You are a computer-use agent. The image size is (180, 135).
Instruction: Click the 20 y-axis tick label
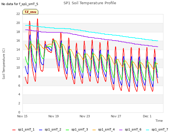click(18, 23)
